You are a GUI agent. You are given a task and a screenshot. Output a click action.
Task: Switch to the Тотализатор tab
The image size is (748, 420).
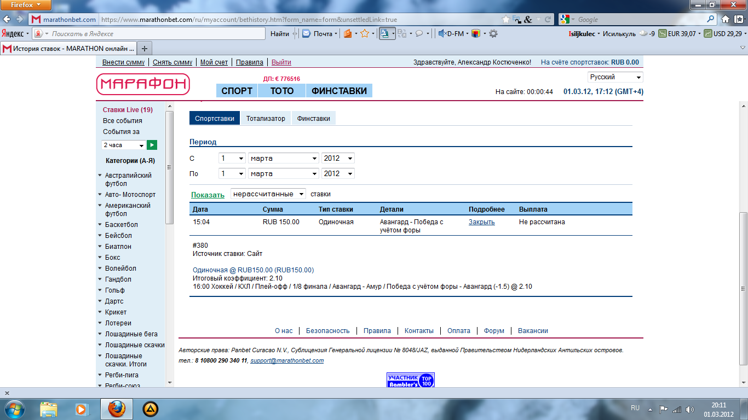click(x=266, y=118)
